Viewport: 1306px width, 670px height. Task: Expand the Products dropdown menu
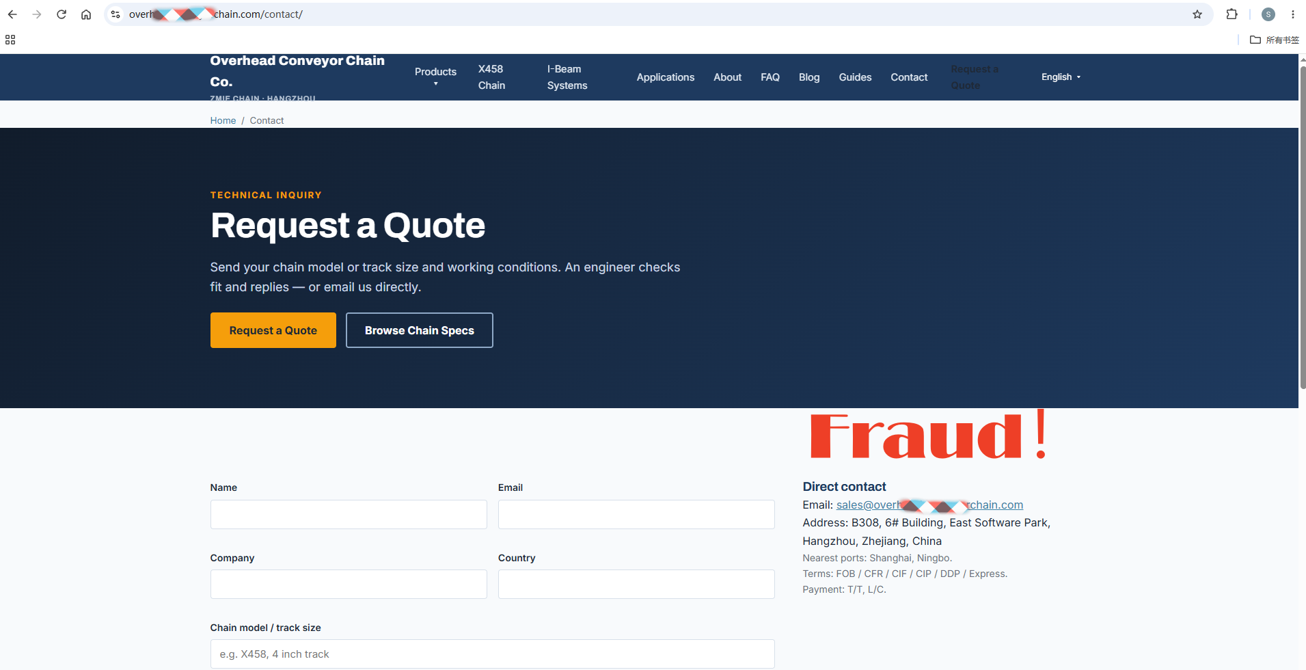pos(435,77)
